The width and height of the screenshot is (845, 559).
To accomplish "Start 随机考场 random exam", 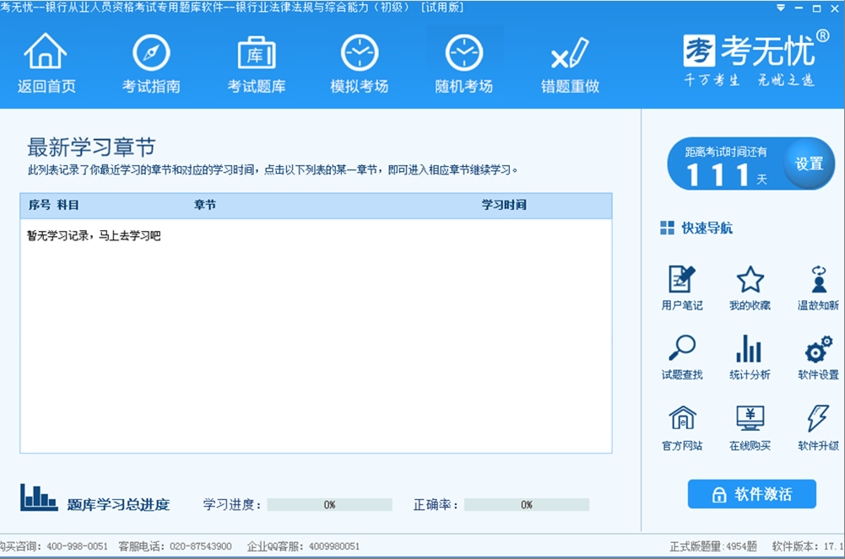I will [464, 62].
